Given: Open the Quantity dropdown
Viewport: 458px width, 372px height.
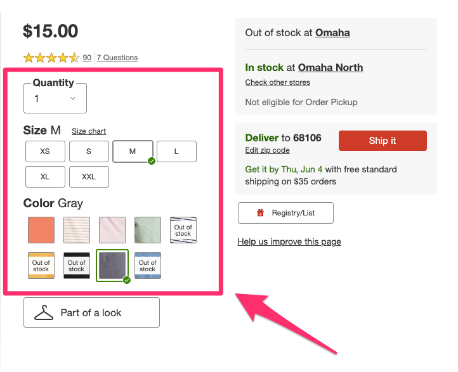Looking at the screenshot, I should click(55, 98).
